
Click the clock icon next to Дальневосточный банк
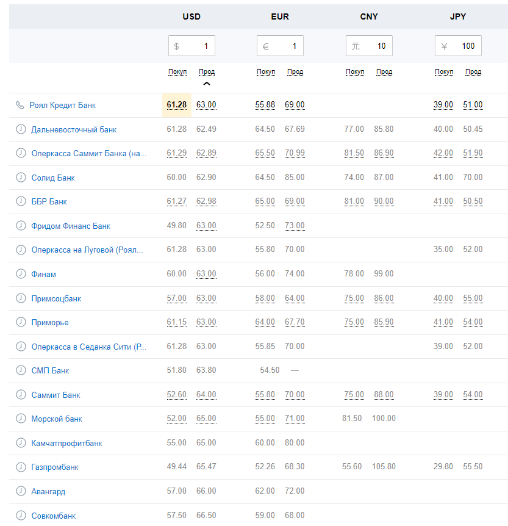(21, 129)
